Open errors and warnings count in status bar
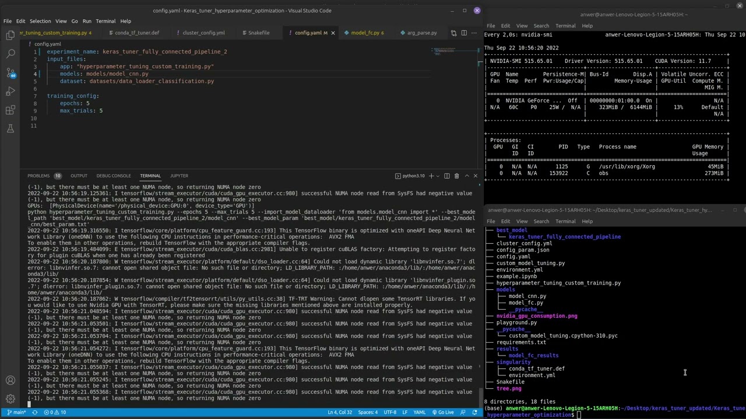The image size is (746, 419). tap(55, 413)
